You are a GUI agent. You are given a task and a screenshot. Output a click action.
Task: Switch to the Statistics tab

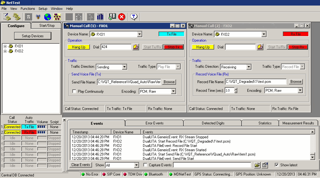265,123
